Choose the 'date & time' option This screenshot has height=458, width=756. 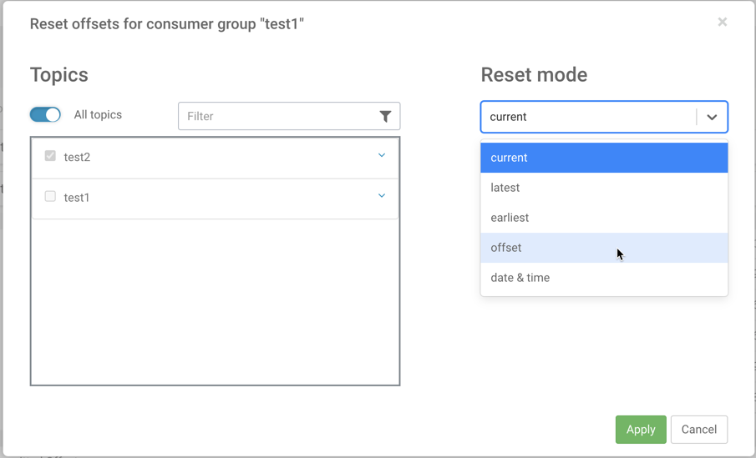(603, 278)
